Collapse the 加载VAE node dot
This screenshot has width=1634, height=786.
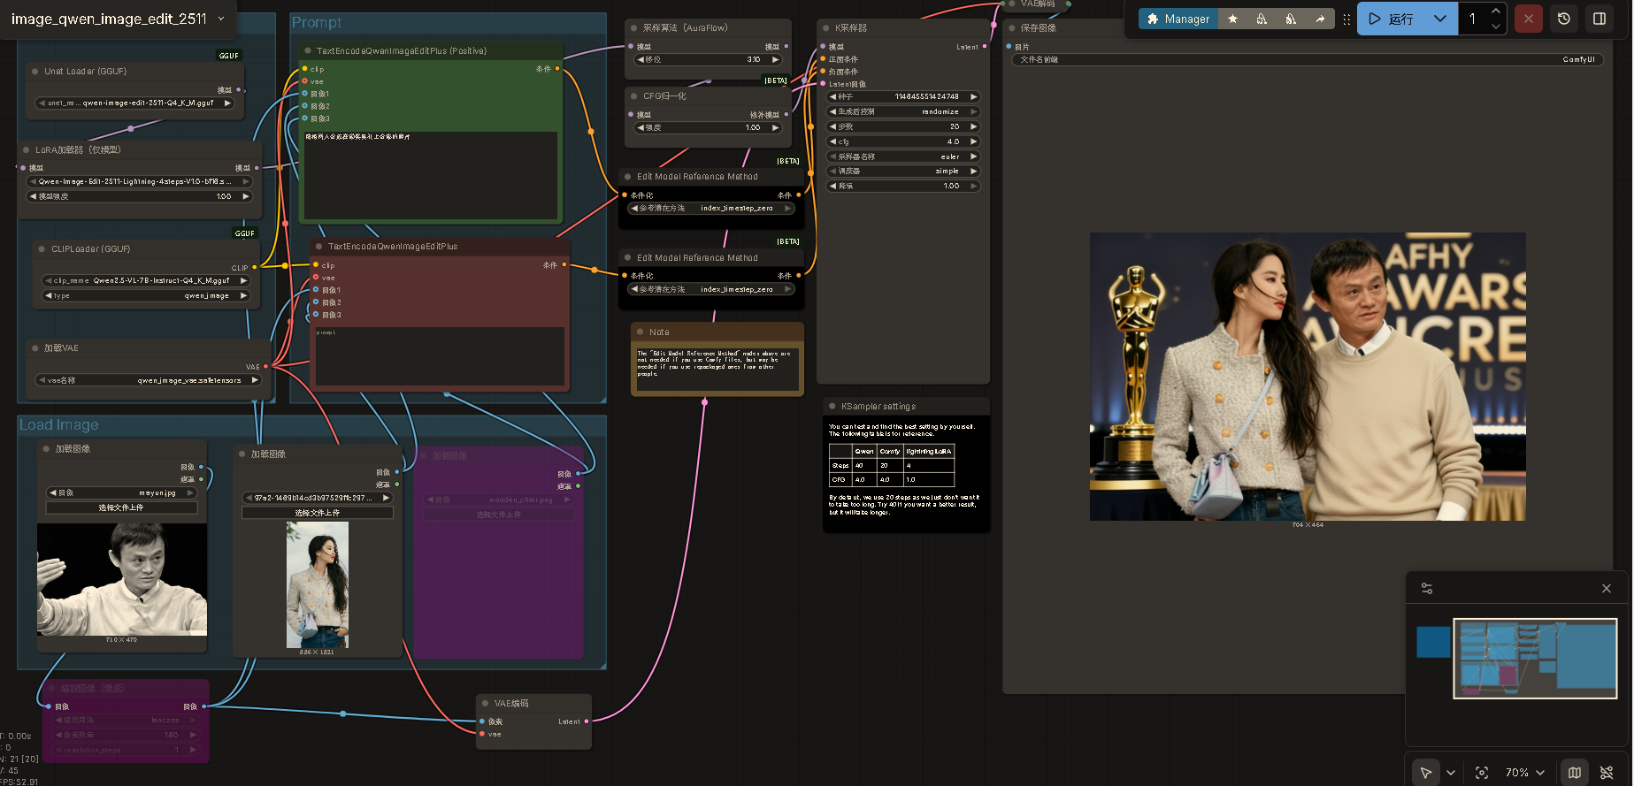click(x=35, y=348)
